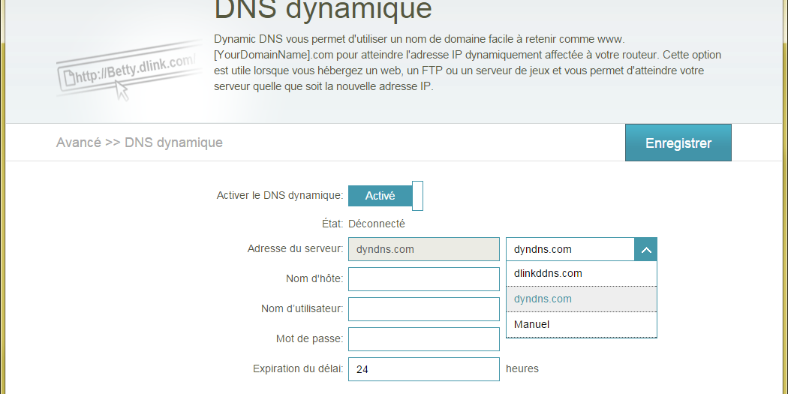Disable the Activer le DNS dynamique switch
The image size is (788, 394).
[380, 196]
